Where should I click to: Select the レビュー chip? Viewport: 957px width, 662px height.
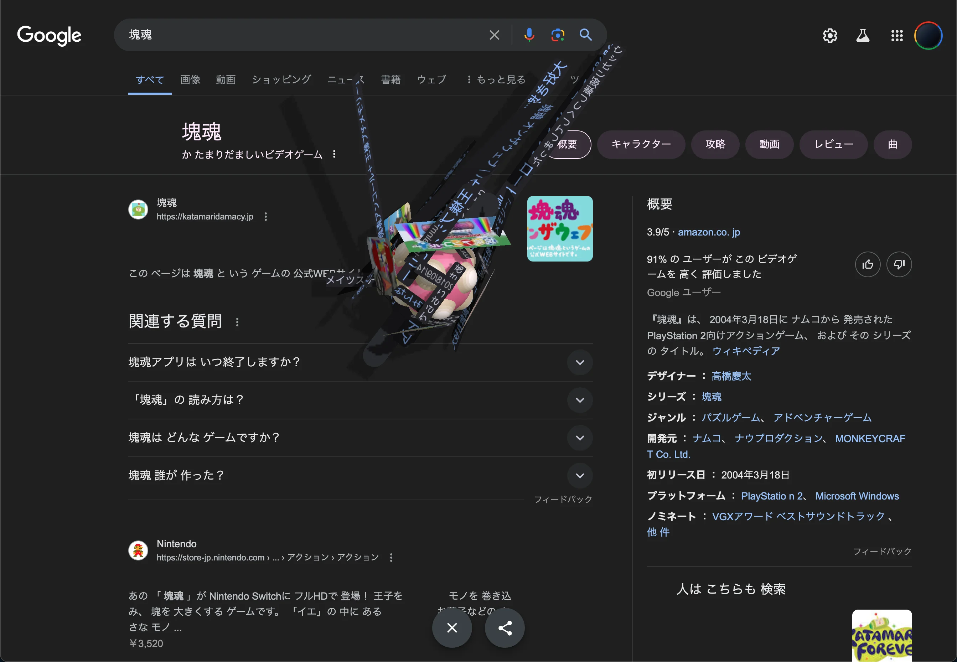click(x=833, y=144)
